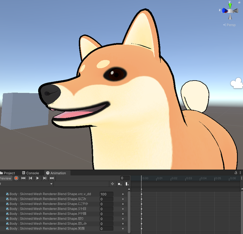243x234 pixels.
Task: Edit the 悲しみ value field
Action: point(106,224)
